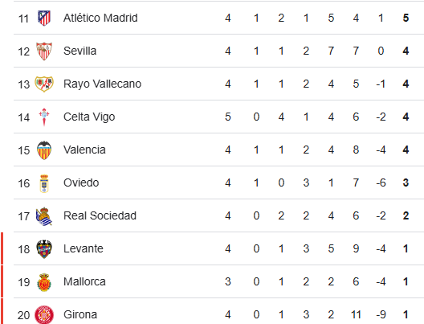
Task: Click the Mallorca club crest
Action: tap(44, 282)
